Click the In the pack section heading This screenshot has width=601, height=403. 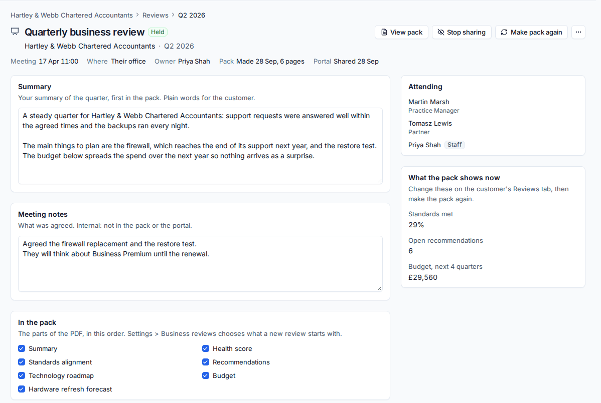point(37,322)
